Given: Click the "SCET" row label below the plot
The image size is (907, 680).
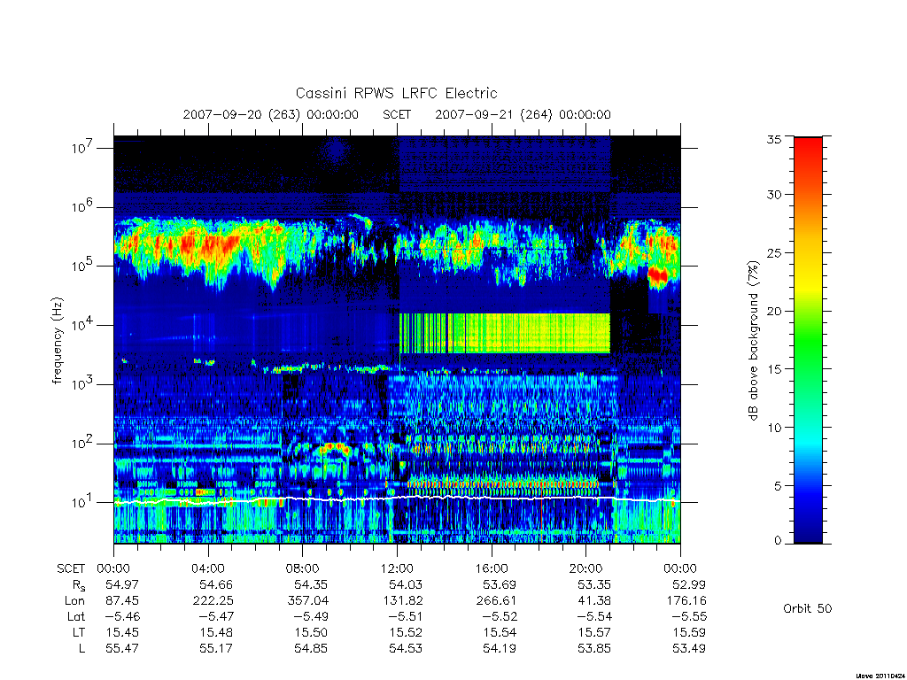Looking at the screenshot, I should [x=71, y=569].
